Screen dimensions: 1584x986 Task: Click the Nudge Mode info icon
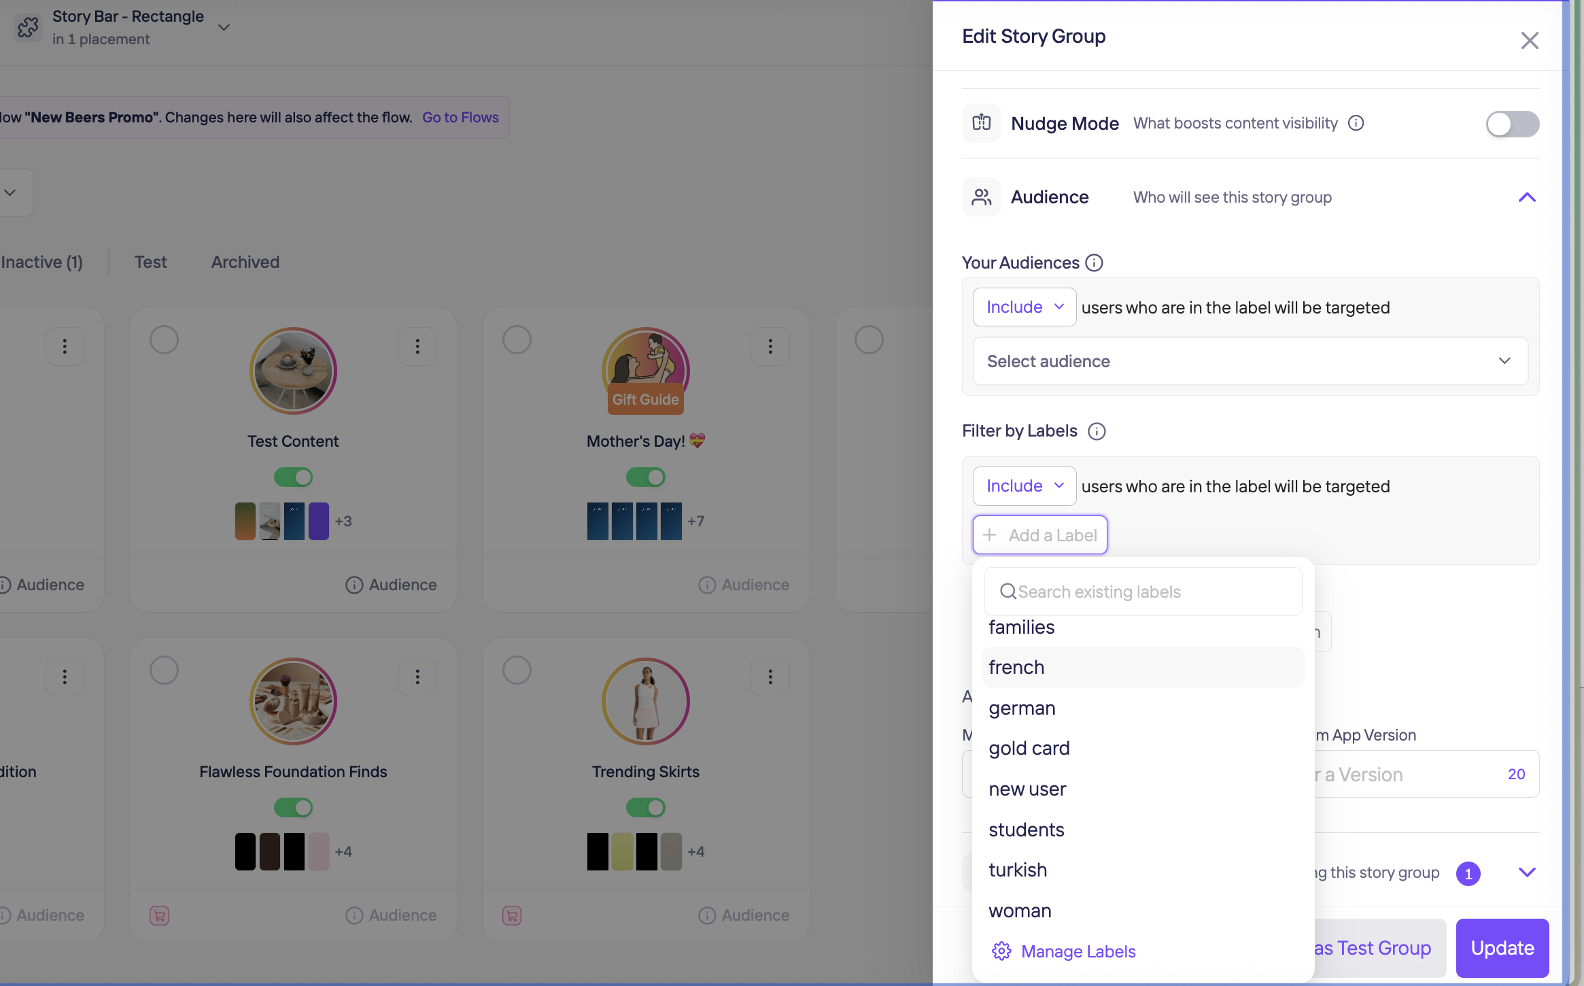[x=1356, y=123]
